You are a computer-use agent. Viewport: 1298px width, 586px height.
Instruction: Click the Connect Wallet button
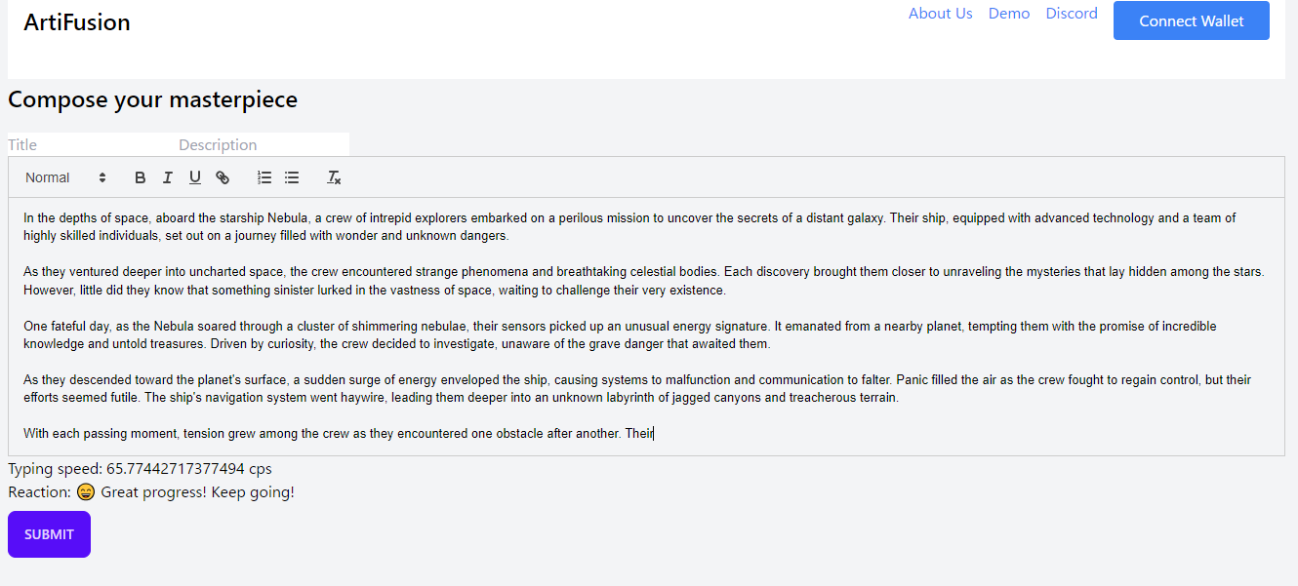1191,20
